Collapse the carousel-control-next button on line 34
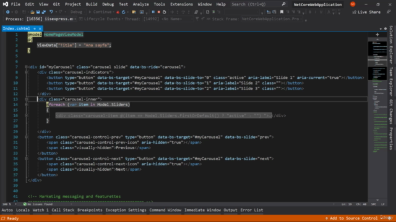This screenshot has height=222, width=396. 26,158
